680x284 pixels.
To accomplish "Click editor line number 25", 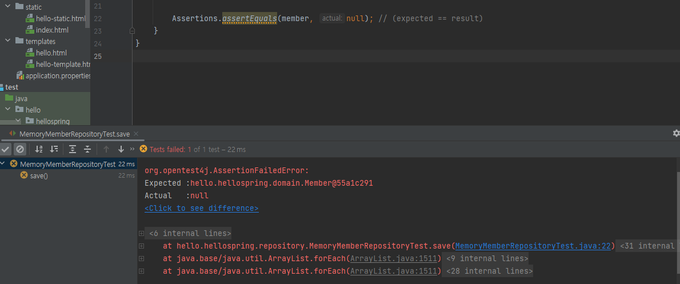I will [98, 56].
